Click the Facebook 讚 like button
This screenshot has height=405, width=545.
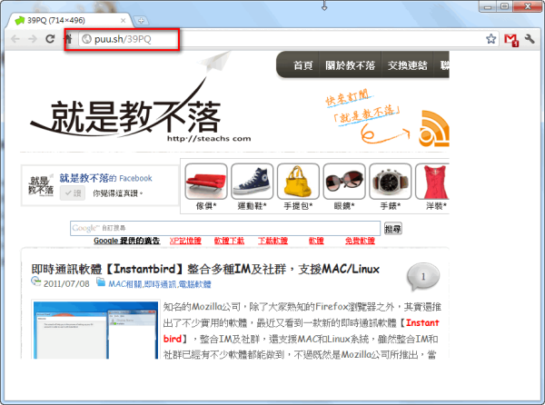tap(73, 193)
